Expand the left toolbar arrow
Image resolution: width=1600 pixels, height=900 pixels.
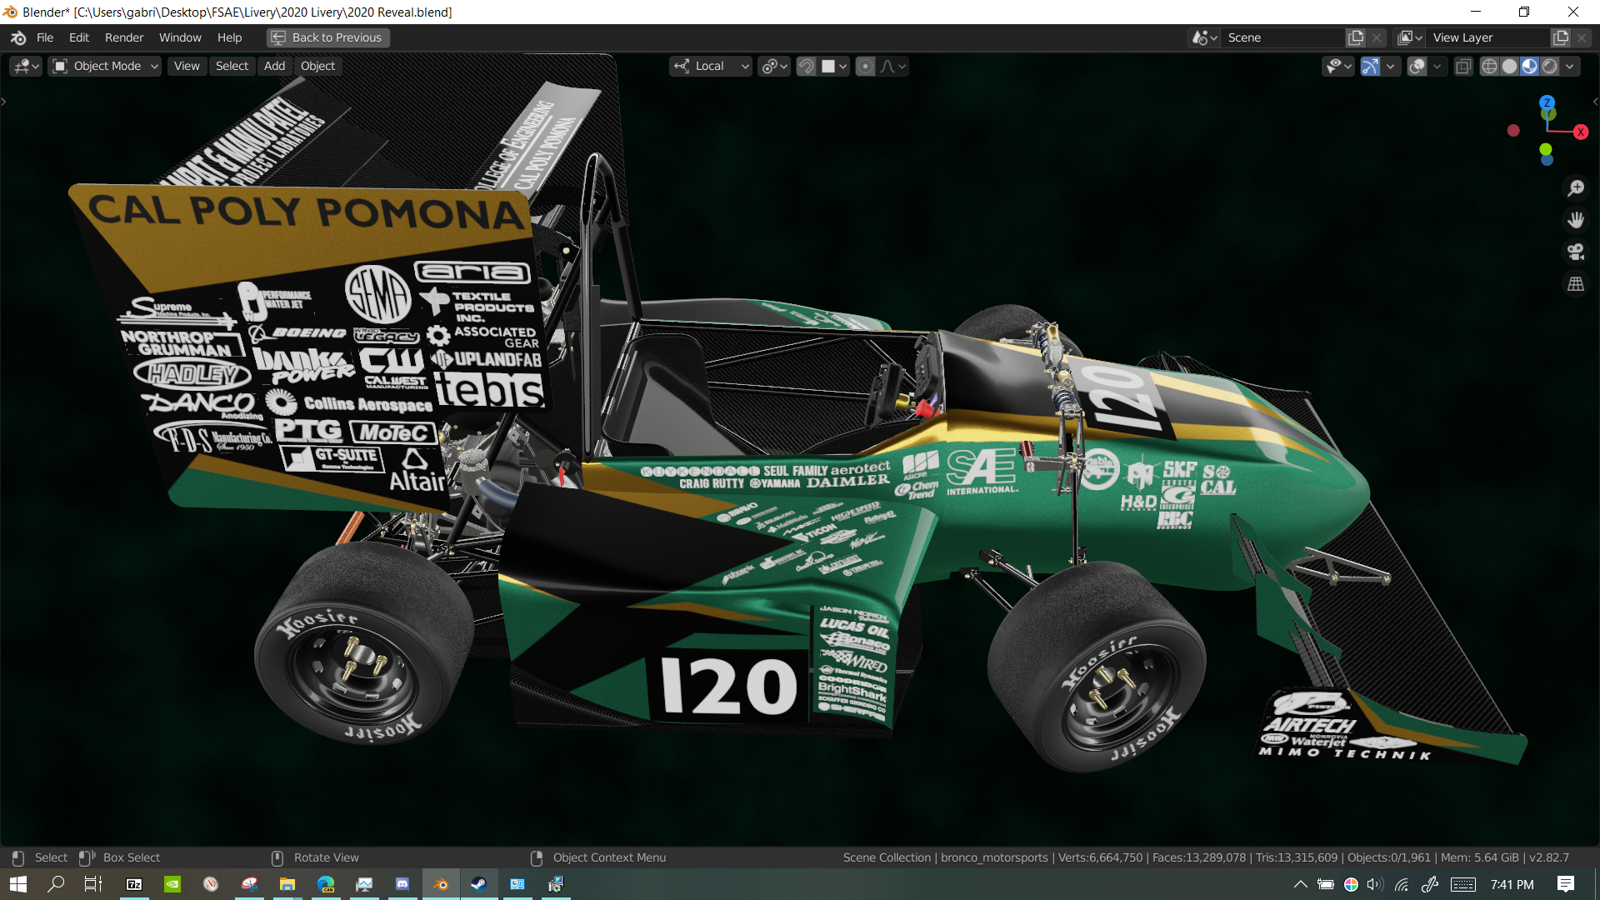[x=3, y=102]
